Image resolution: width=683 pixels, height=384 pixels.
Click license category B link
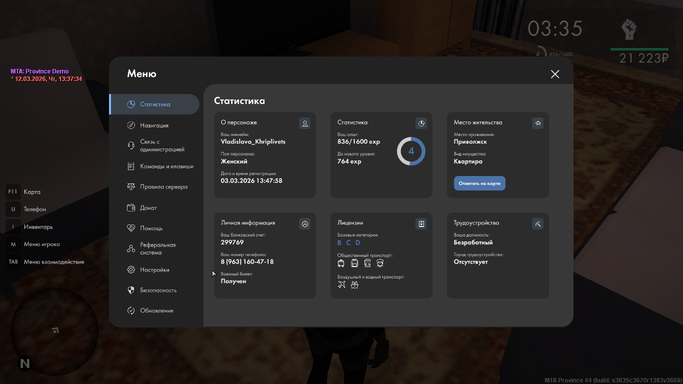click(x=339, y=243)
